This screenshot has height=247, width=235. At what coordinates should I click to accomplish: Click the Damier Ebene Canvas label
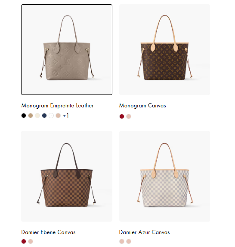(x=48, y=232)
